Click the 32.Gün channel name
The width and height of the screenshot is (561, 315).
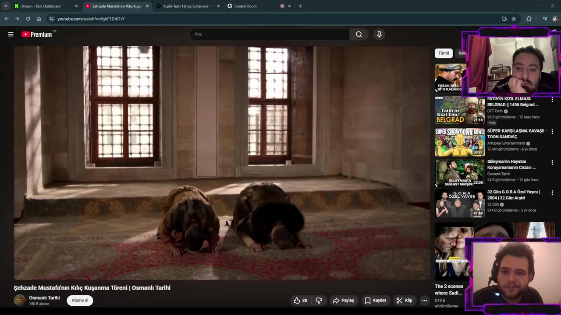(x=493, y=204)
